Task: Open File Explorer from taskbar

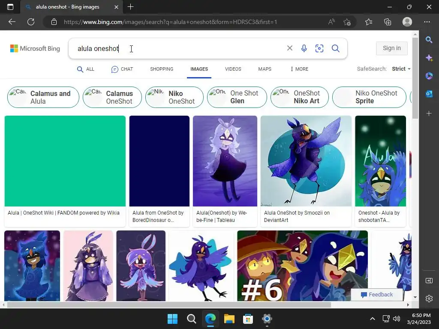Action: click(x=229, y=319)
